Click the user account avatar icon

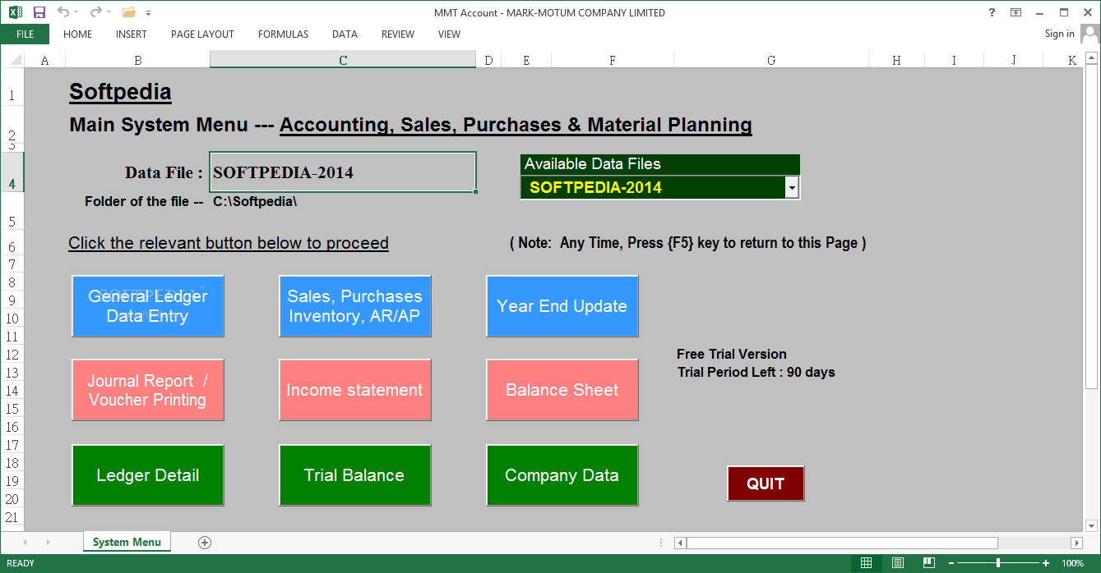coord(1089,34)
